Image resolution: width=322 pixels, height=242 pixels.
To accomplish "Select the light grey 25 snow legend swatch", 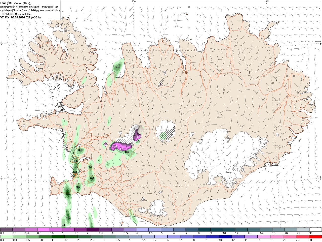I will 303,230.
